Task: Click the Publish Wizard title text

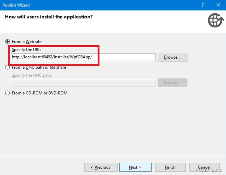Action: coord(16,5)
